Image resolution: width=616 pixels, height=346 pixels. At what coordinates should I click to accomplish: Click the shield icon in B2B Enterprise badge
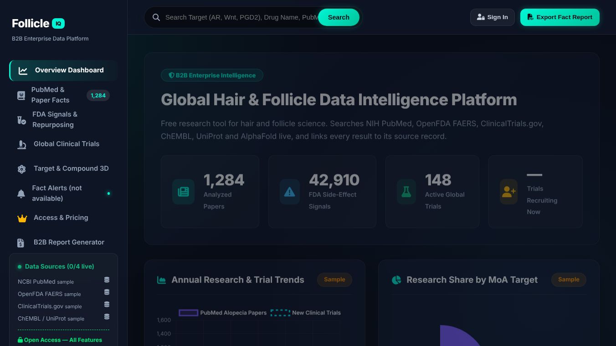tap(171, 75)
